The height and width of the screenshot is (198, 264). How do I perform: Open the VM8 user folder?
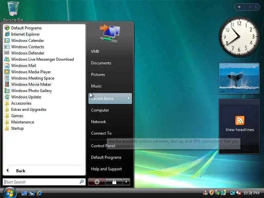pyautogui.click(x=95, y=51)
